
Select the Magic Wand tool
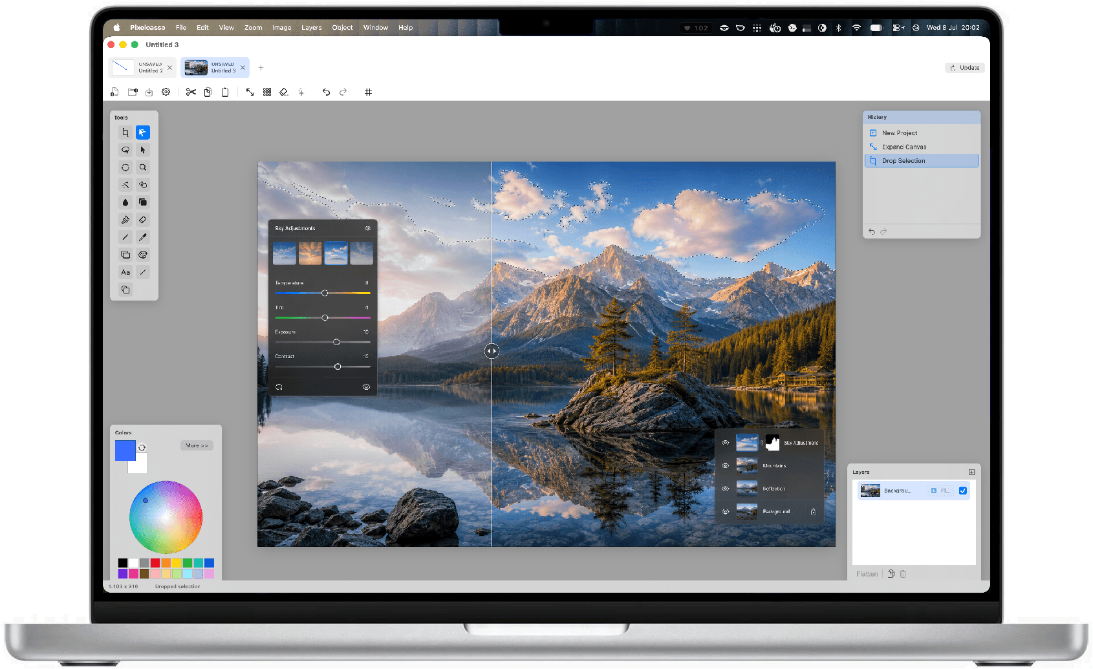125,185
